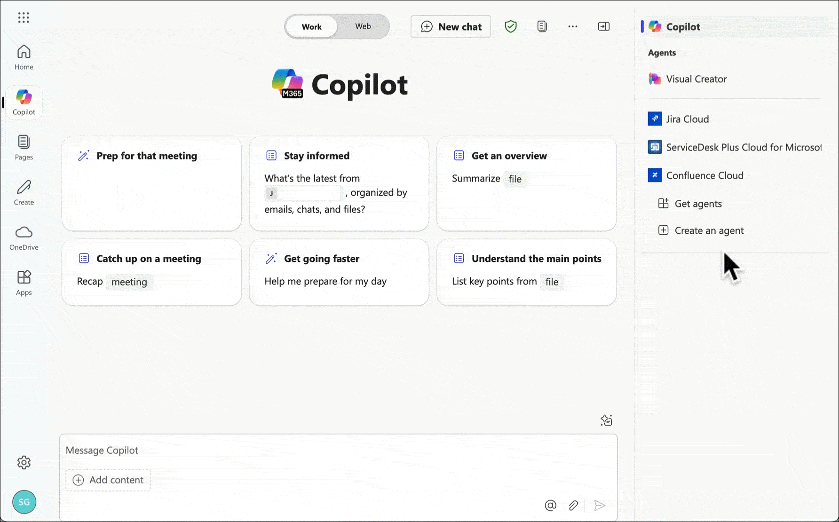Select Prep for that meeting card
The width and height of the screenshot is (839, 522).
click(151, 184)
